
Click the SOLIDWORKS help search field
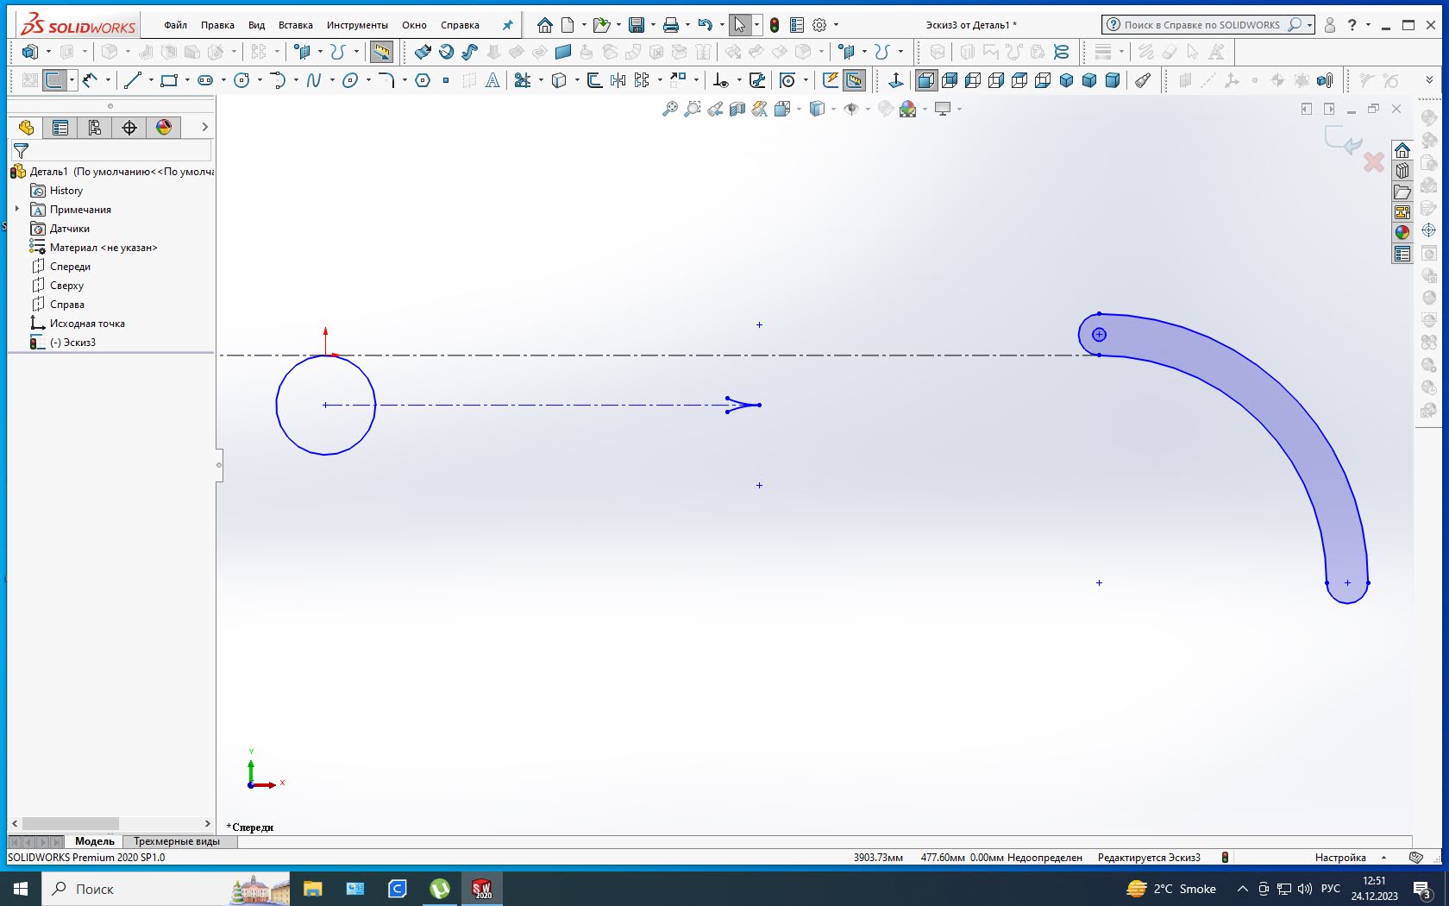pyautogui.click(x=1201, y=25)
